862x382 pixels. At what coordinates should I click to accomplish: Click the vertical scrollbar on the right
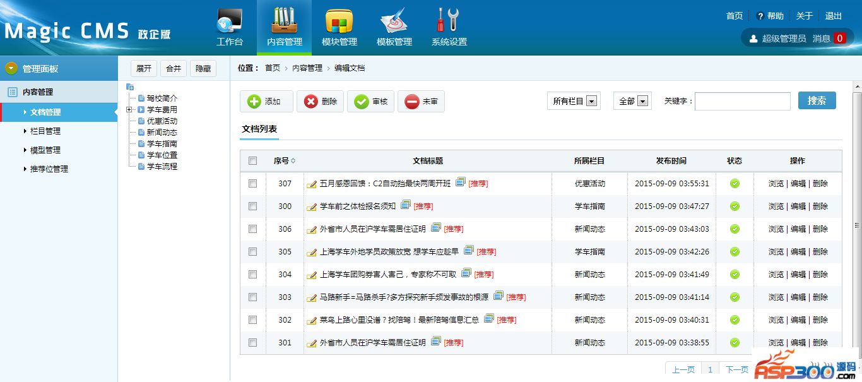pyautogui.click(x=857, y=224)
